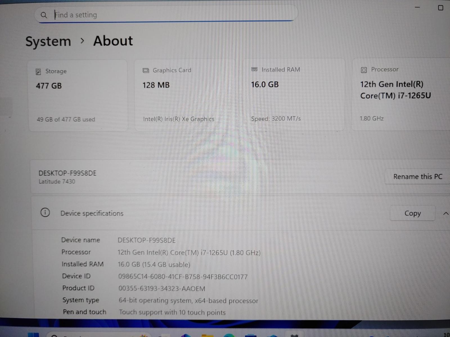Image resolution: width=450 pixels, height=337 pixels.
Task: Click the System type label
Action: coord(81,300)
